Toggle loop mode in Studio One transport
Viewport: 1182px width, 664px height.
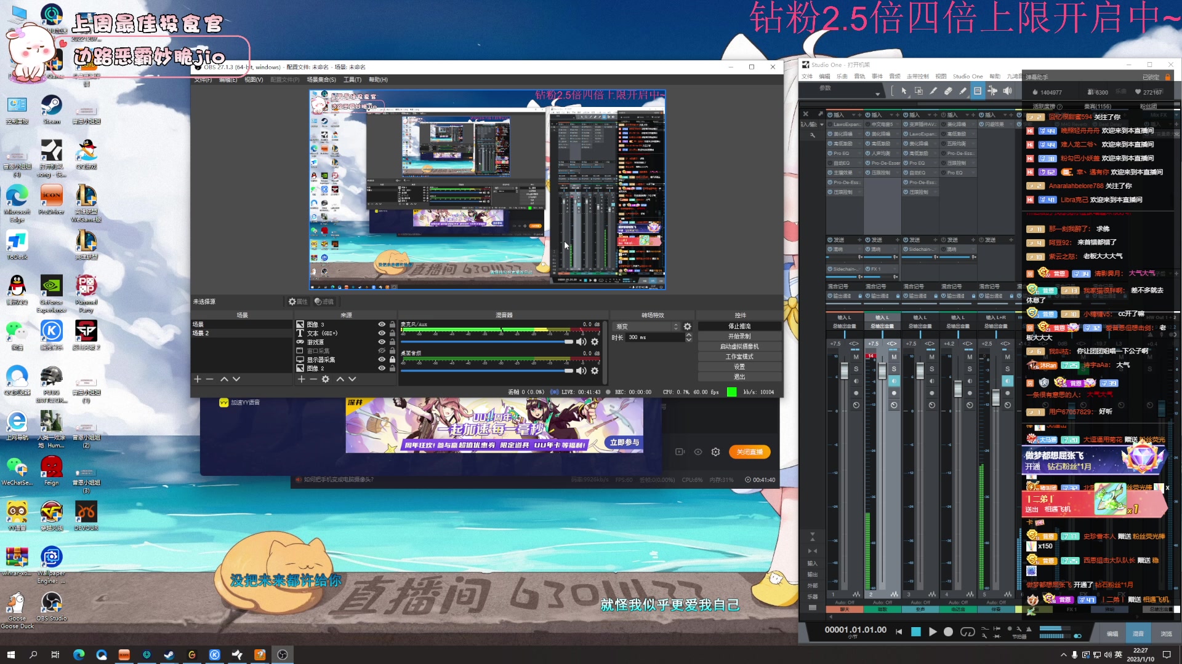coord(967,631)
